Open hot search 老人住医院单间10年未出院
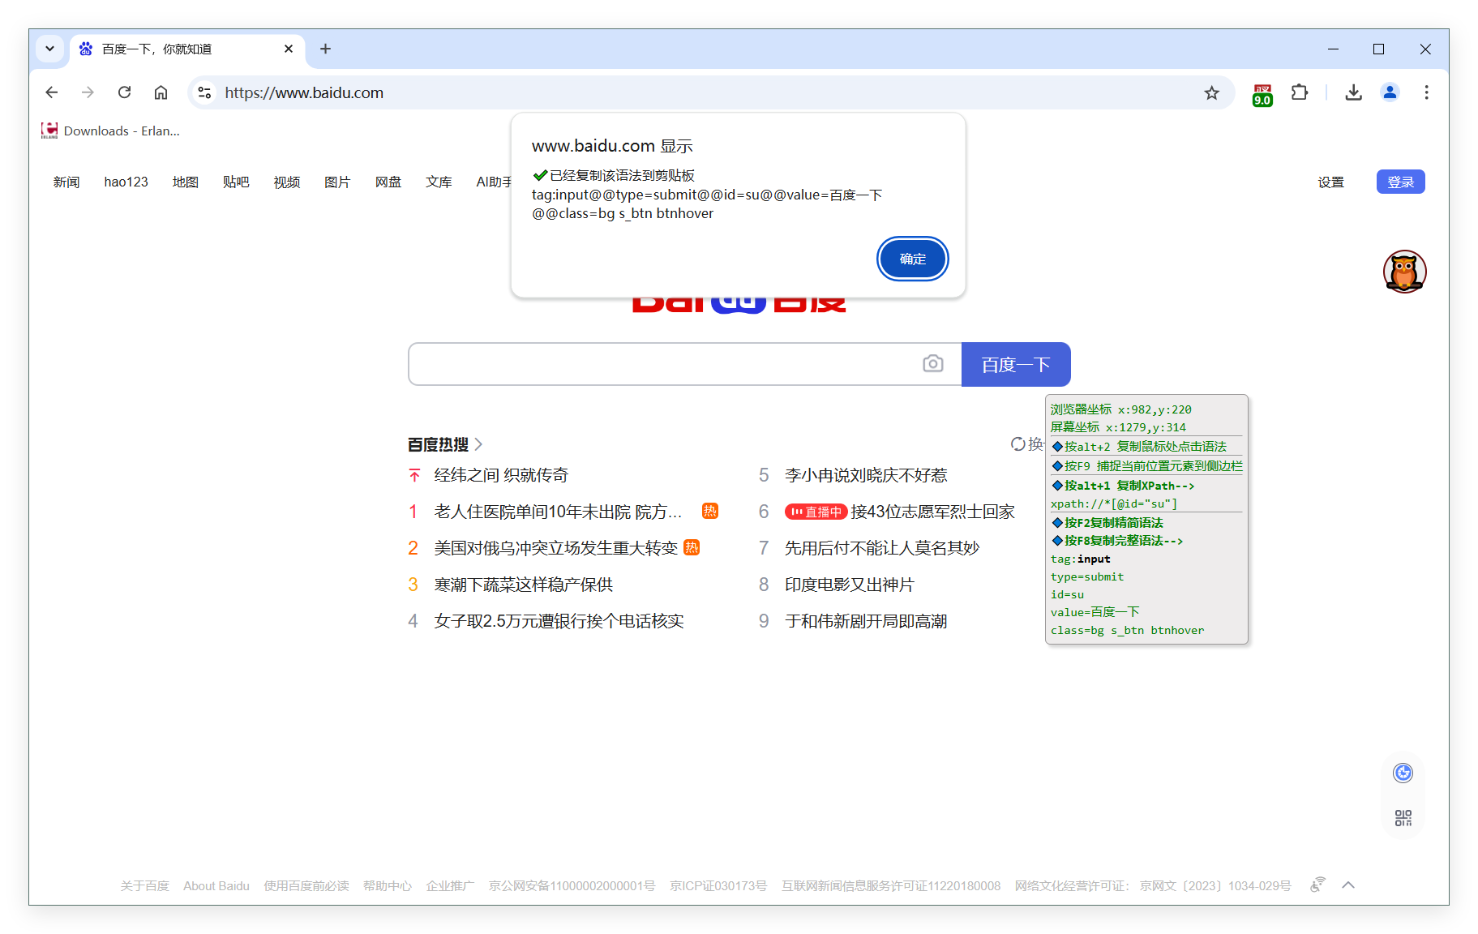Image resolution: width=1478 pixels, height=934 pixels. click(x=558, y=512)
